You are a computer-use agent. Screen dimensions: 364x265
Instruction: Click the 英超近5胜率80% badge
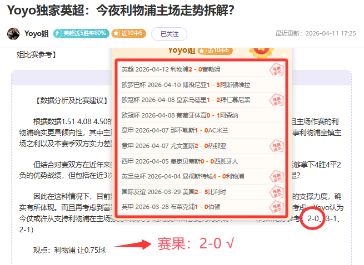coord(81,33)
